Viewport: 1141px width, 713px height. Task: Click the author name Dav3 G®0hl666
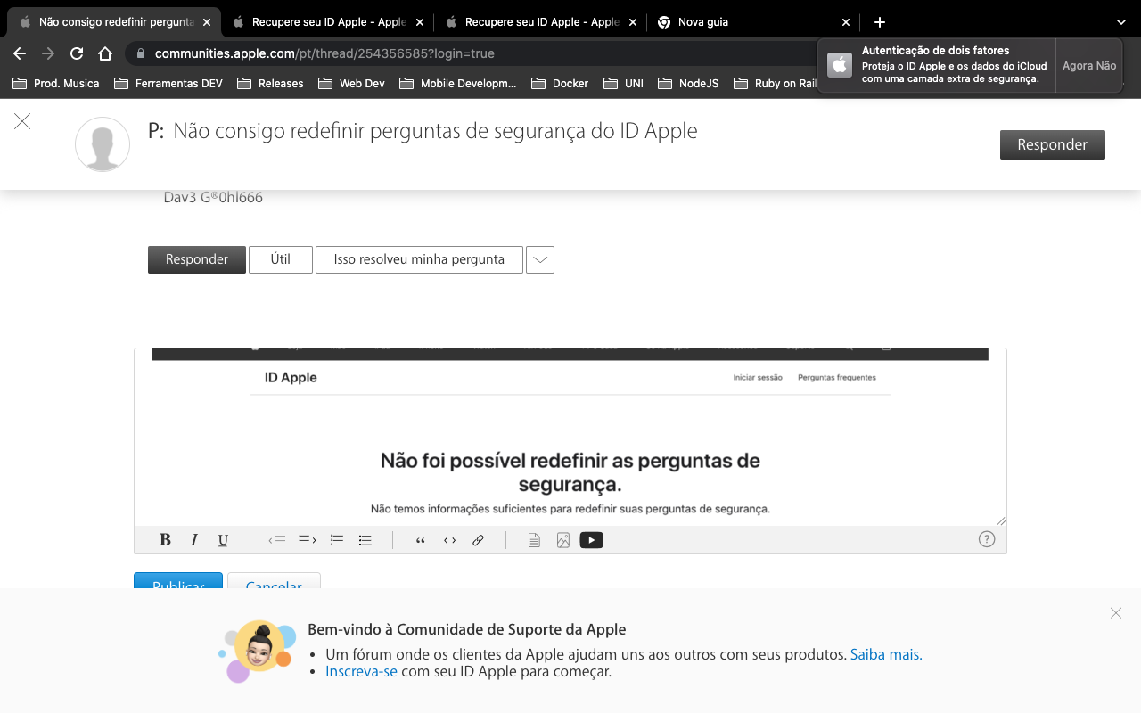click(213, 198)
